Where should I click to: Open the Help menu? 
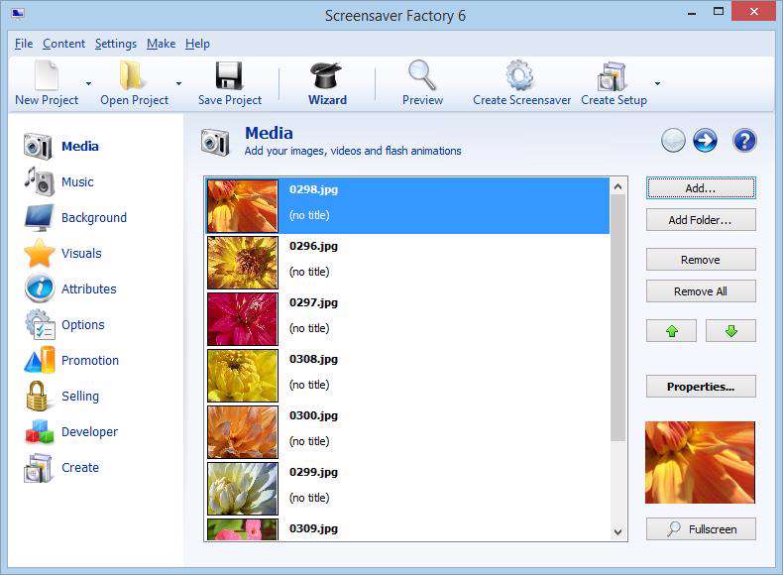point(197,44)
